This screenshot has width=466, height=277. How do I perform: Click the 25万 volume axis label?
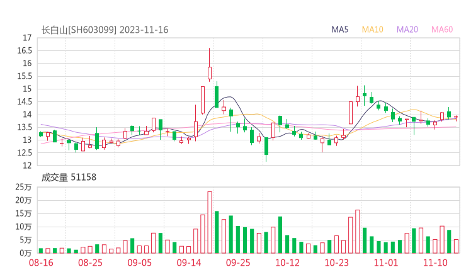click(x=23, y=187)
